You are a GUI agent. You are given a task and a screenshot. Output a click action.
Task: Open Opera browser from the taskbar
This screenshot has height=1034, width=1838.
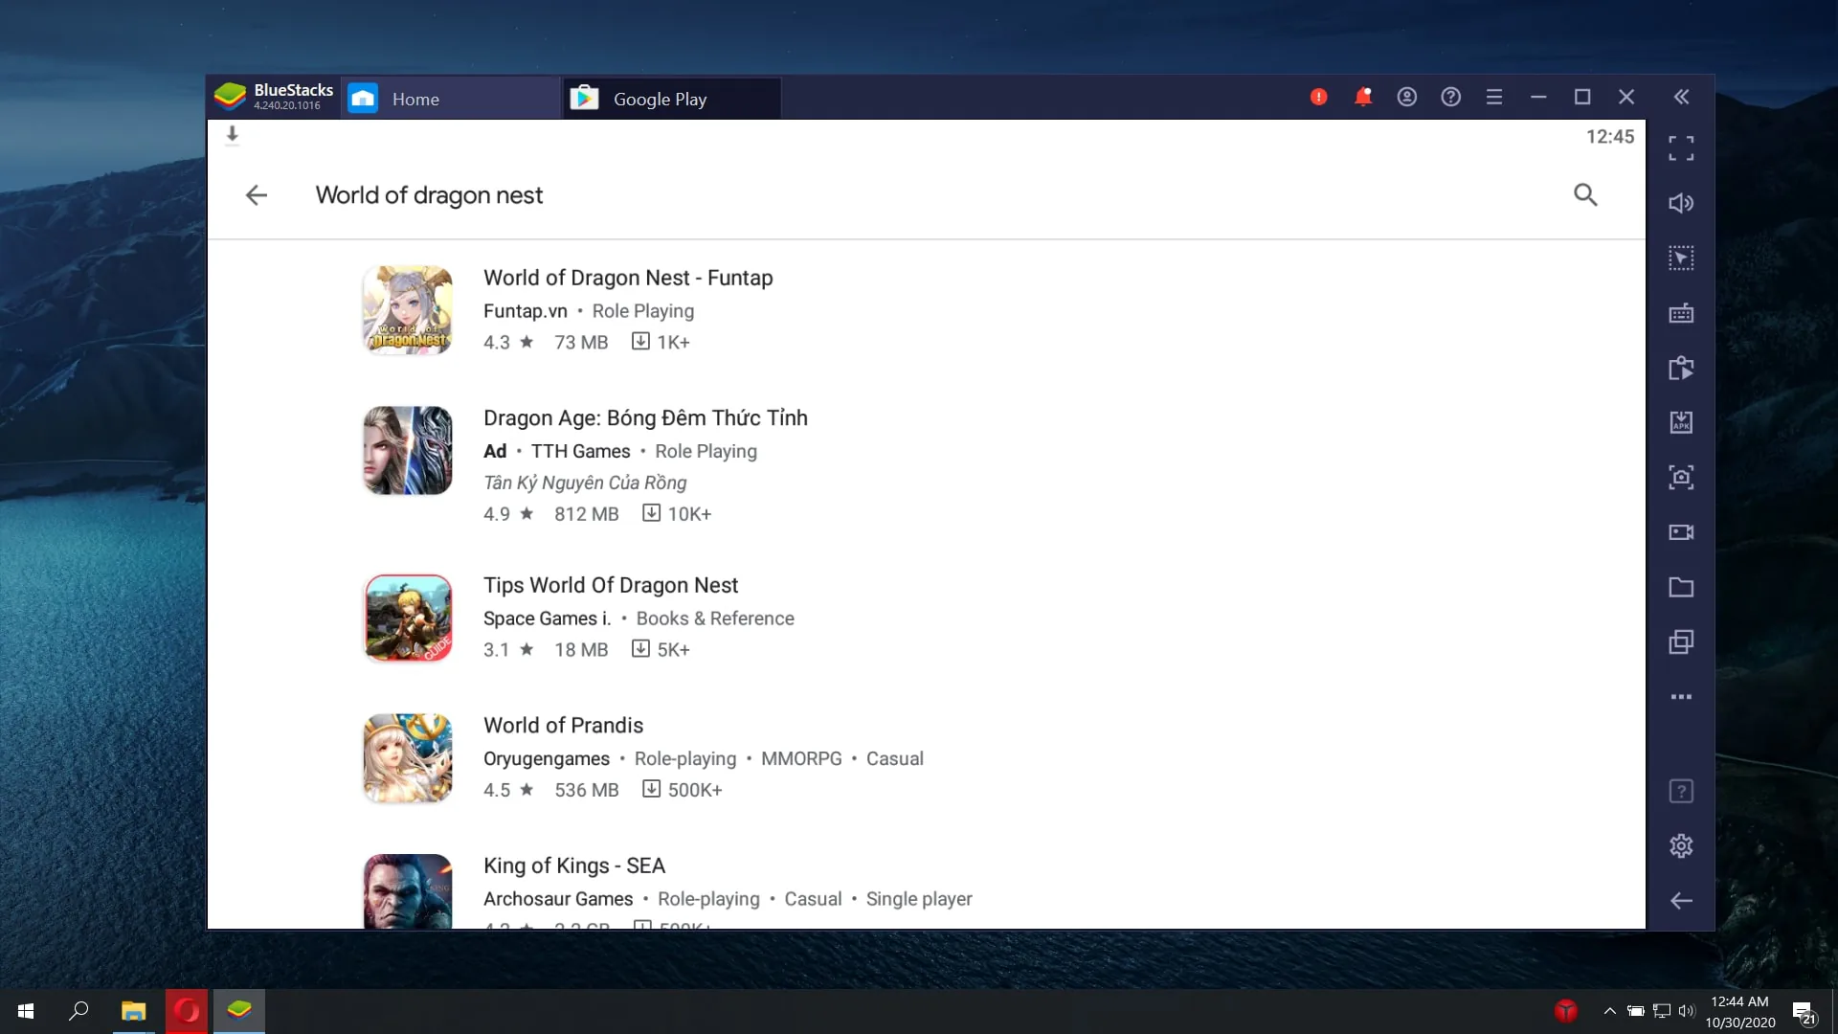click(187, 1011)
